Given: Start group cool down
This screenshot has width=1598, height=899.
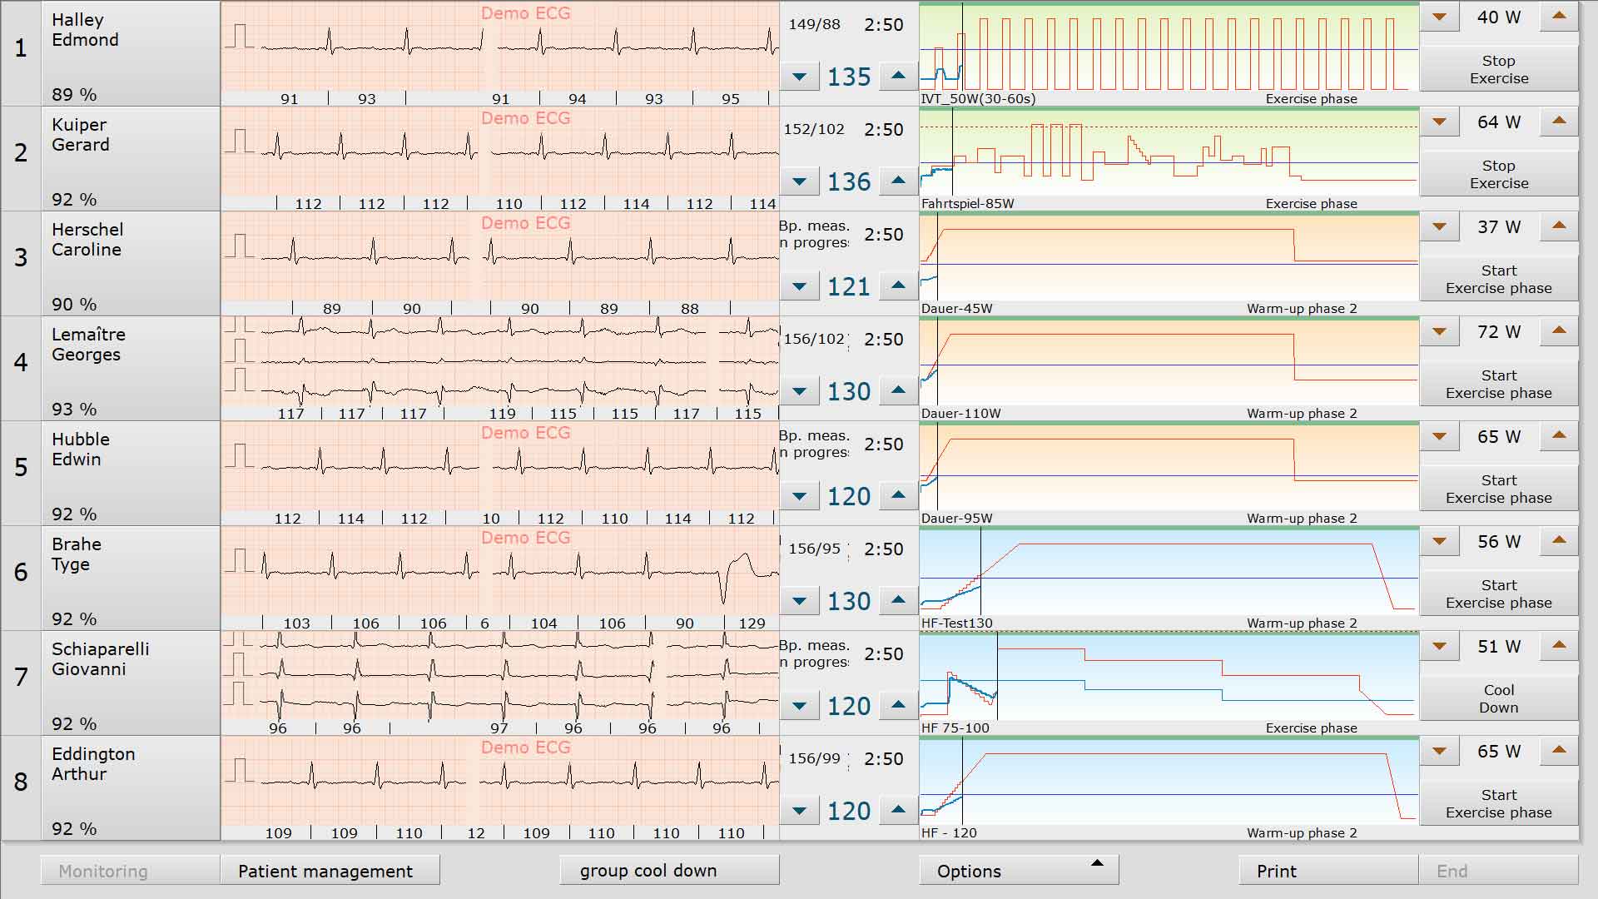Looking at the screenshot, I should pos(669,870).
